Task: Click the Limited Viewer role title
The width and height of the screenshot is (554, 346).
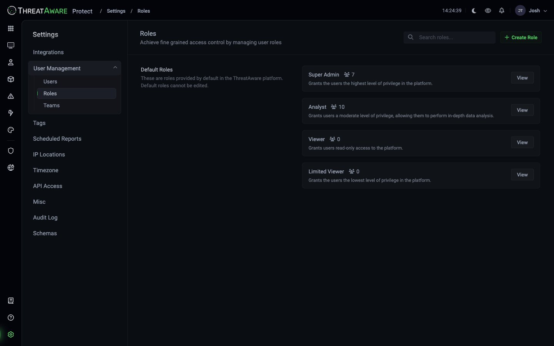Action: pos(326,171)
